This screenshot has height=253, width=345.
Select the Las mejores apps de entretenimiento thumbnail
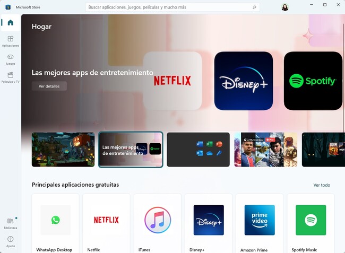[131, 150]
